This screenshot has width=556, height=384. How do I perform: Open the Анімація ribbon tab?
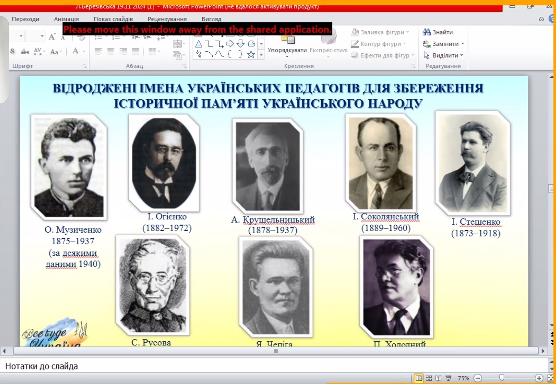[66, 19]
